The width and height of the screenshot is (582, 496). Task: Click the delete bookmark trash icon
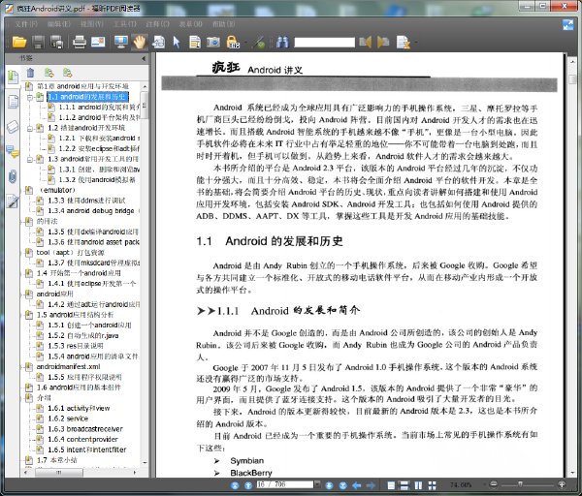coord(30,73)
